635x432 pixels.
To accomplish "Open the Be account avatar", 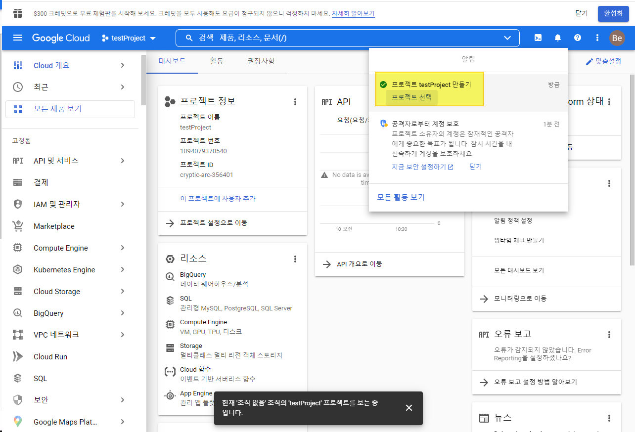I will (x=617, y=38).
